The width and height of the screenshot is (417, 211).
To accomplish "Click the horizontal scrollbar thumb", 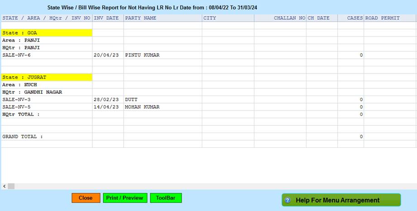I will point(11,186).
